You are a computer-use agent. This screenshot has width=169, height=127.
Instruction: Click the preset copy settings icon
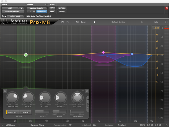point(34,11)
